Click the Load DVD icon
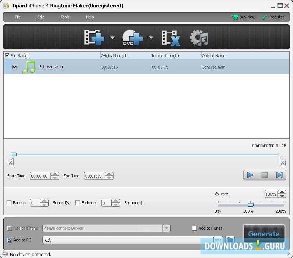Viewport: 293px width, 258px height. (x=132, y=38)
